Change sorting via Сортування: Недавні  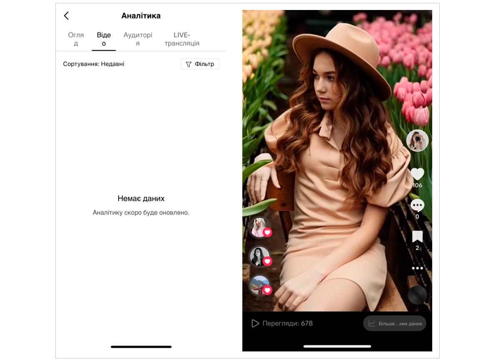tap(94, 64)
